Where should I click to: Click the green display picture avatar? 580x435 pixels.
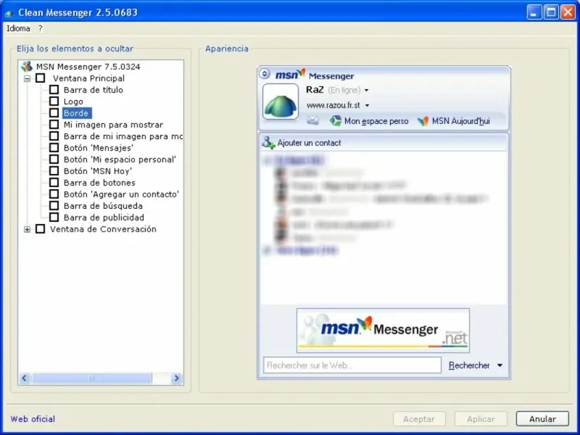coord(281,101)
